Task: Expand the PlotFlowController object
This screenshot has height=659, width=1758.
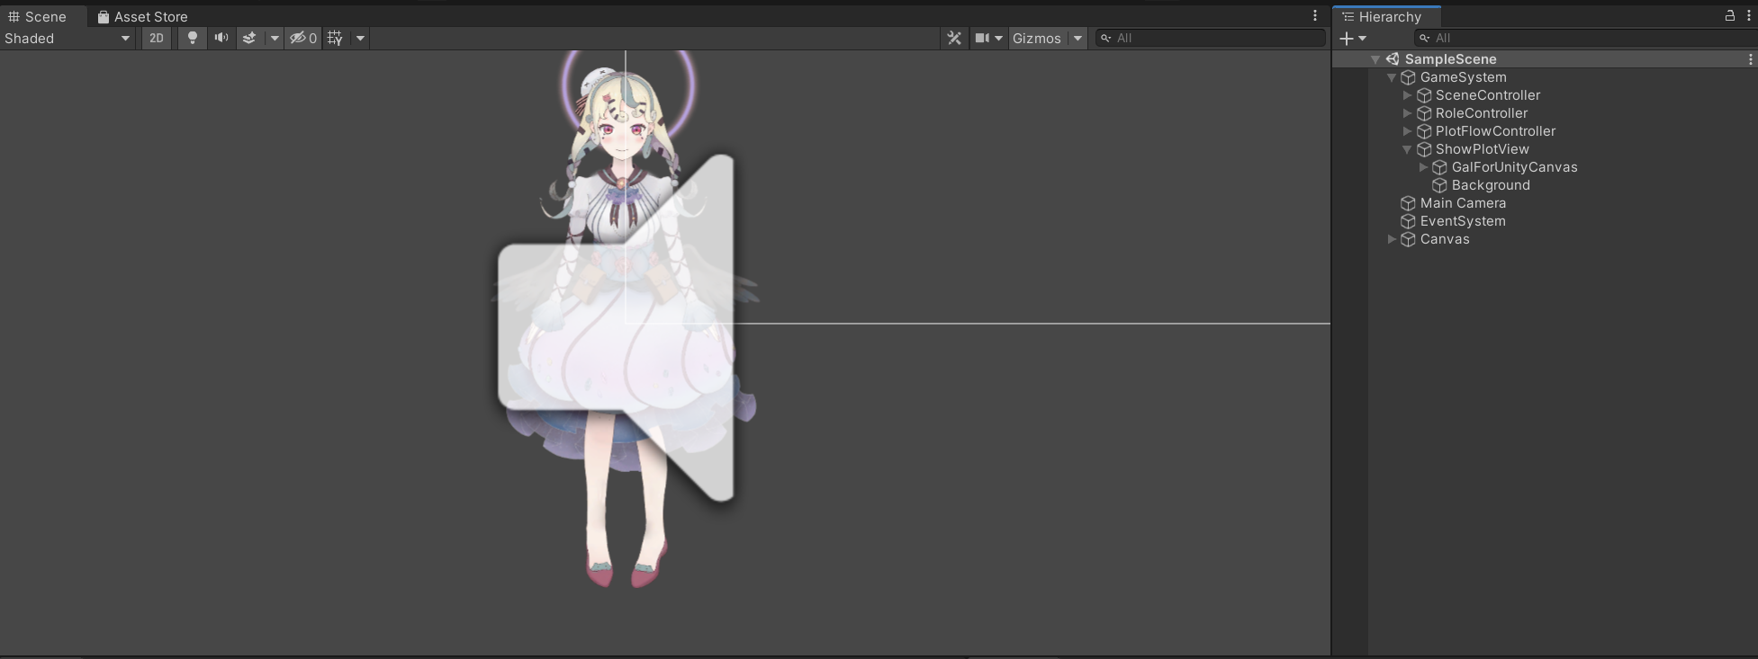Action: coord(1407,131)
